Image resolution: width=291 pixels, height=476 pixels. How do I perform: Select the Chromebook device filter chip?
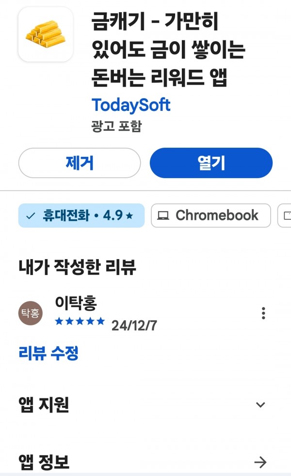pos(210,215)
